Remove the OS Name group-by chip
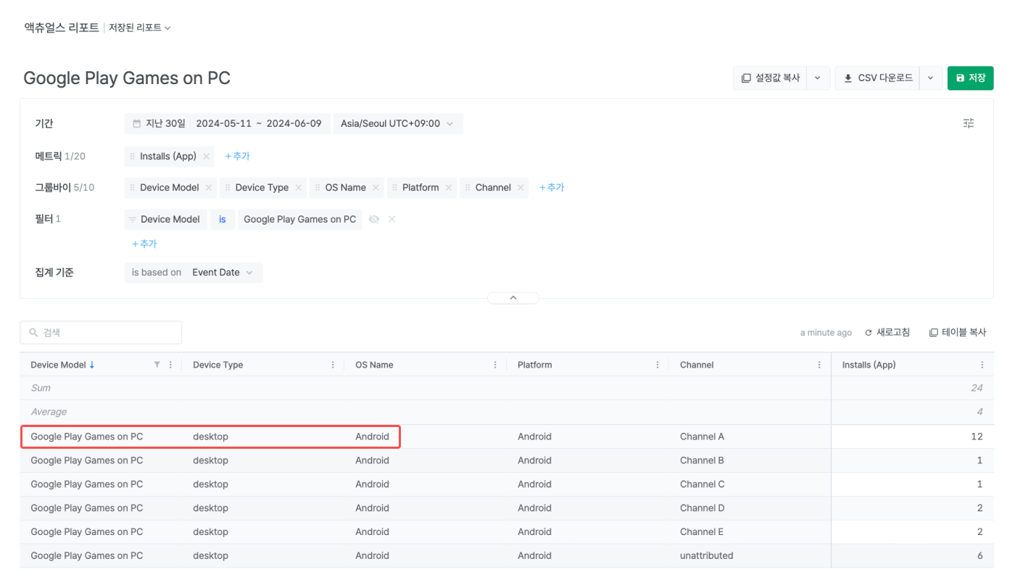This screenshot has height=580, width=1015. click(x=376, y=187)
